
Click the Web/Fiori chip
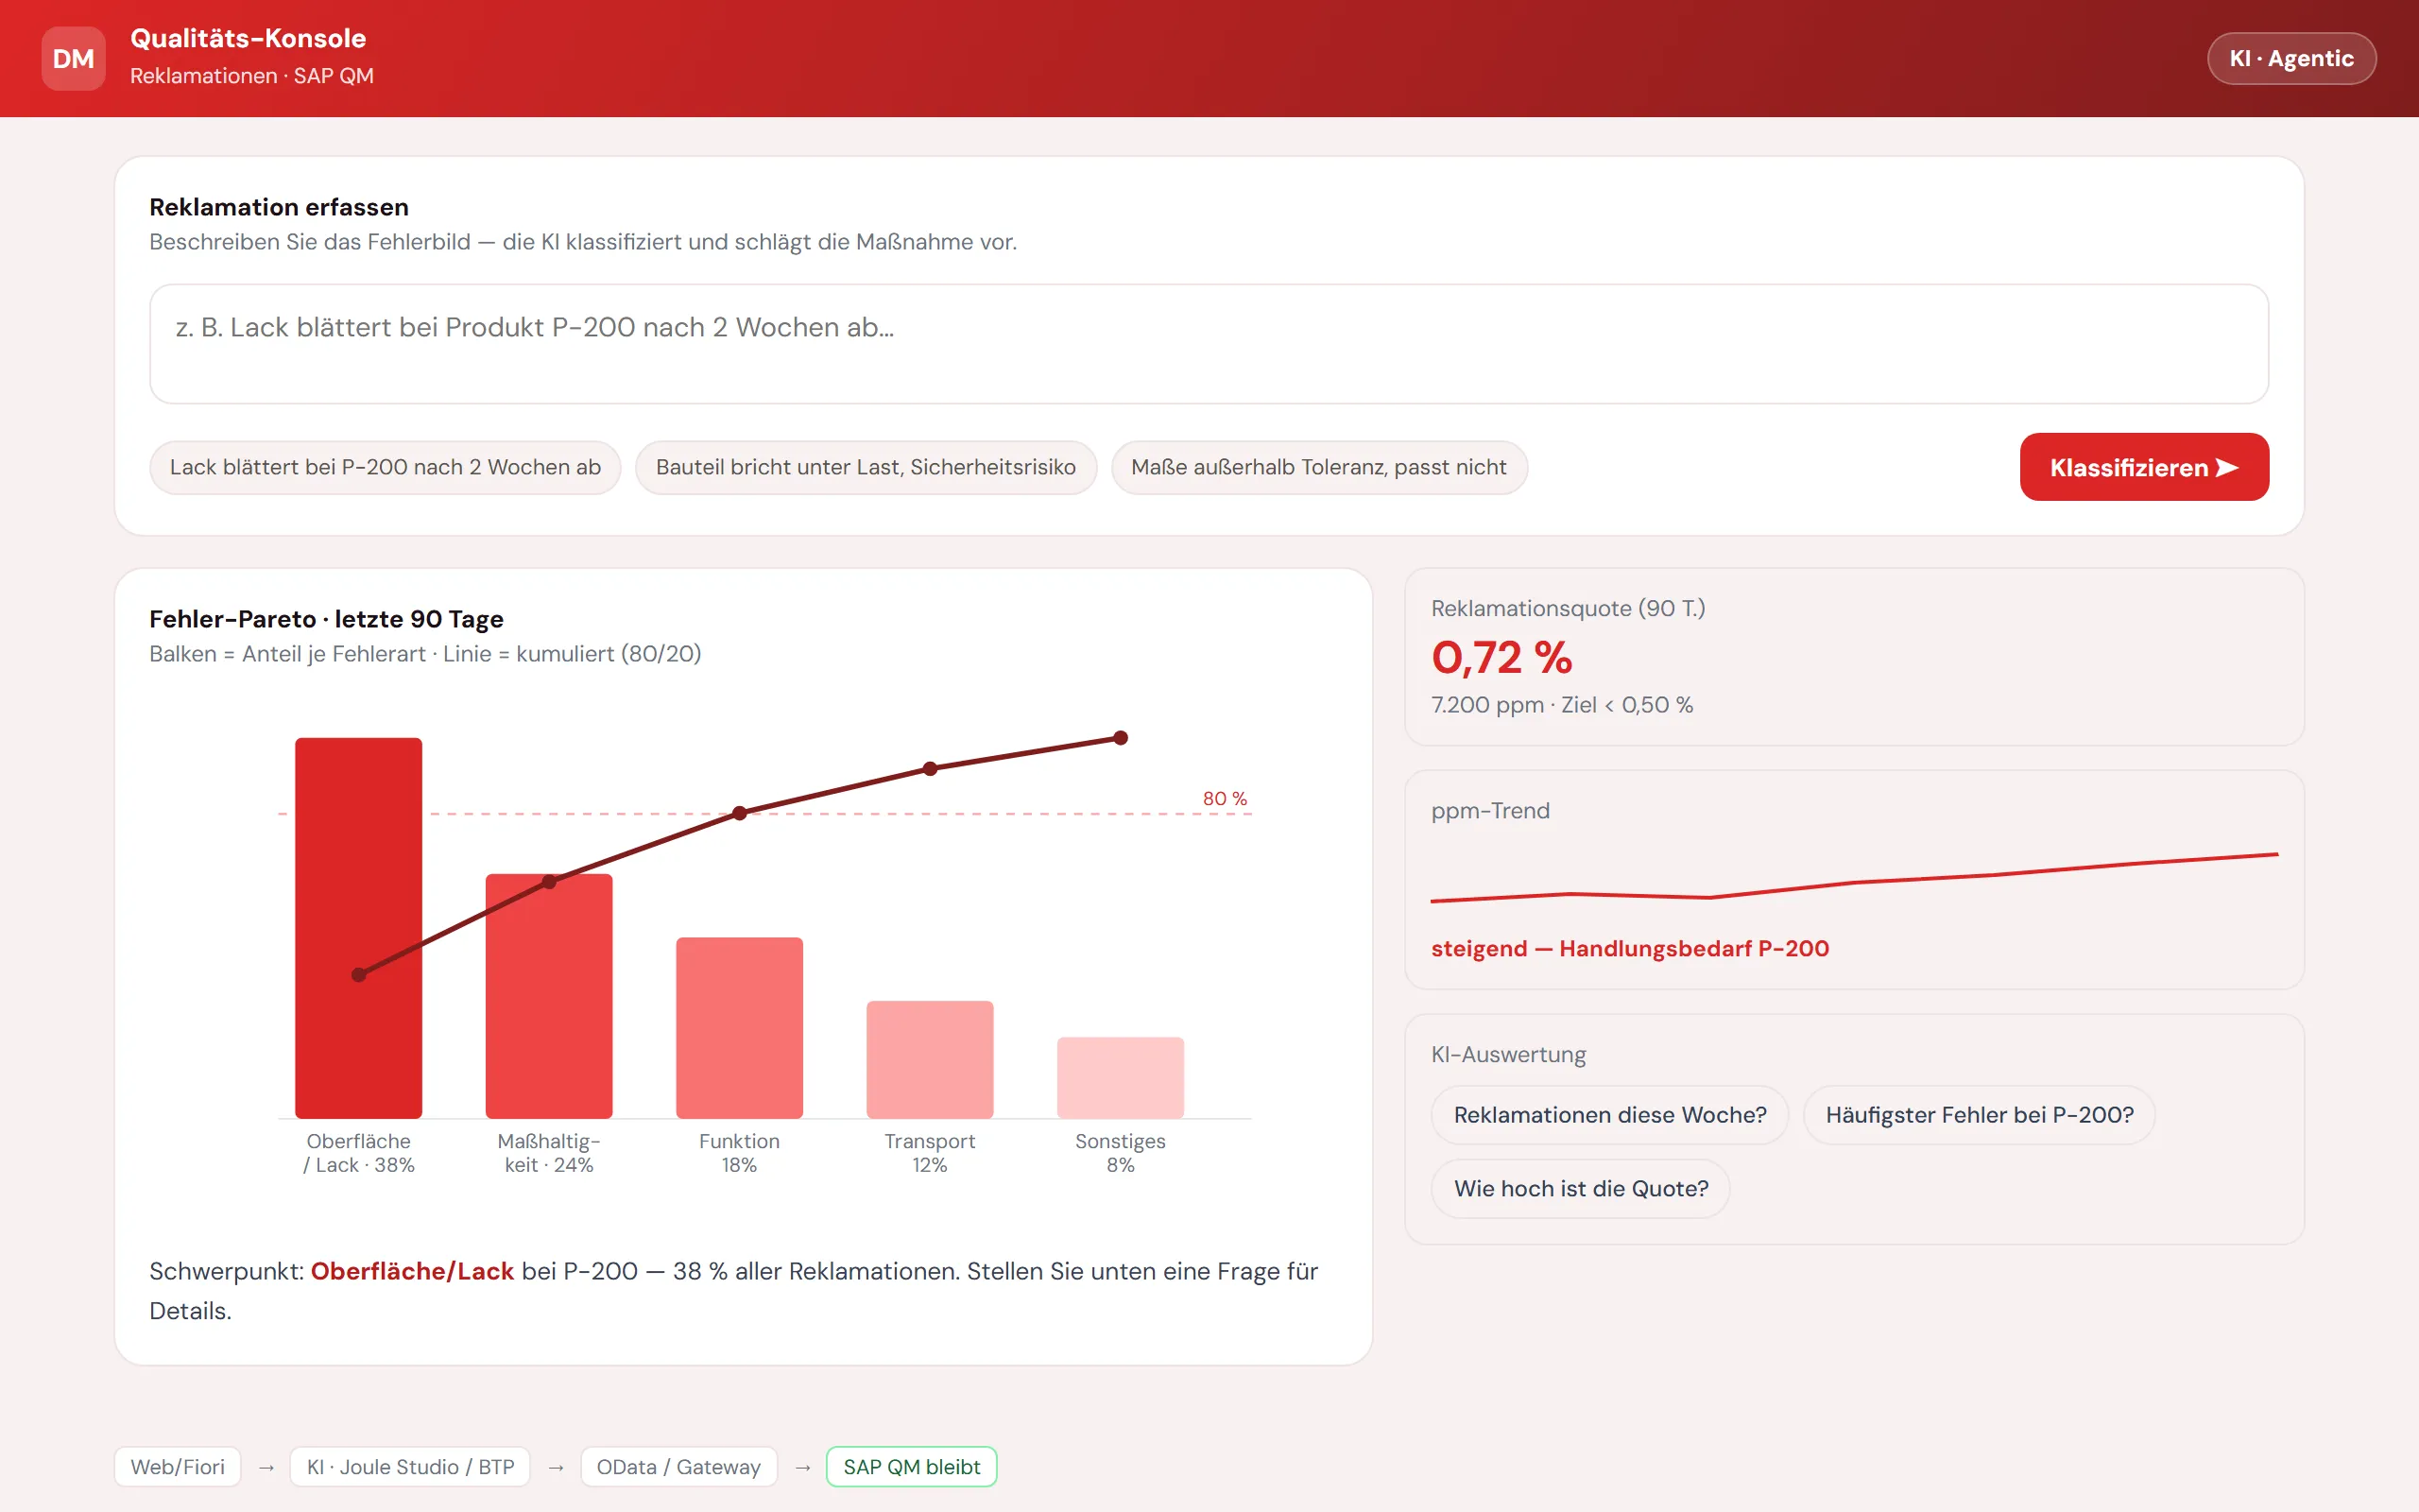click(x=178, y=1467)
